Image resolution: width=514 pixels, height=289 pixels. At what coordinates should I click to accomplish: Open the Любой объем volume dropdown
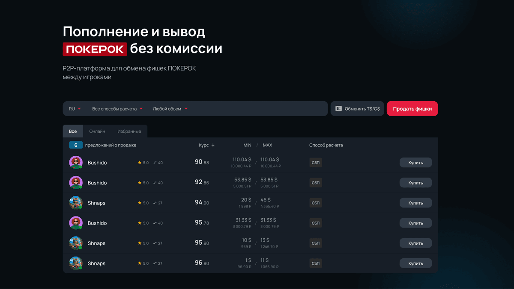pos(170,109)
